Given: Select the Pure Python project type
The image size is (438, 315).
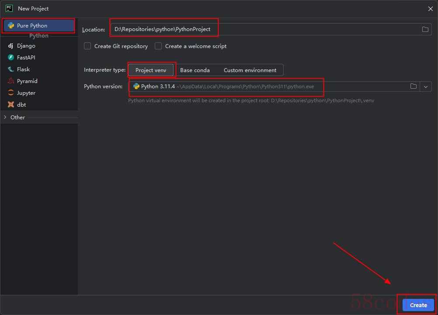Looking at the screenshot, I should (x=38, y=26).
